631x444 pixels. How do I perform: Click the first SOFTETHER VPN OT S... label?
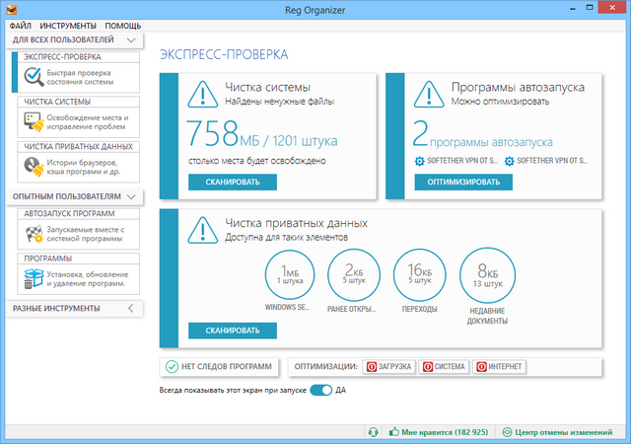tap(462, 161)
